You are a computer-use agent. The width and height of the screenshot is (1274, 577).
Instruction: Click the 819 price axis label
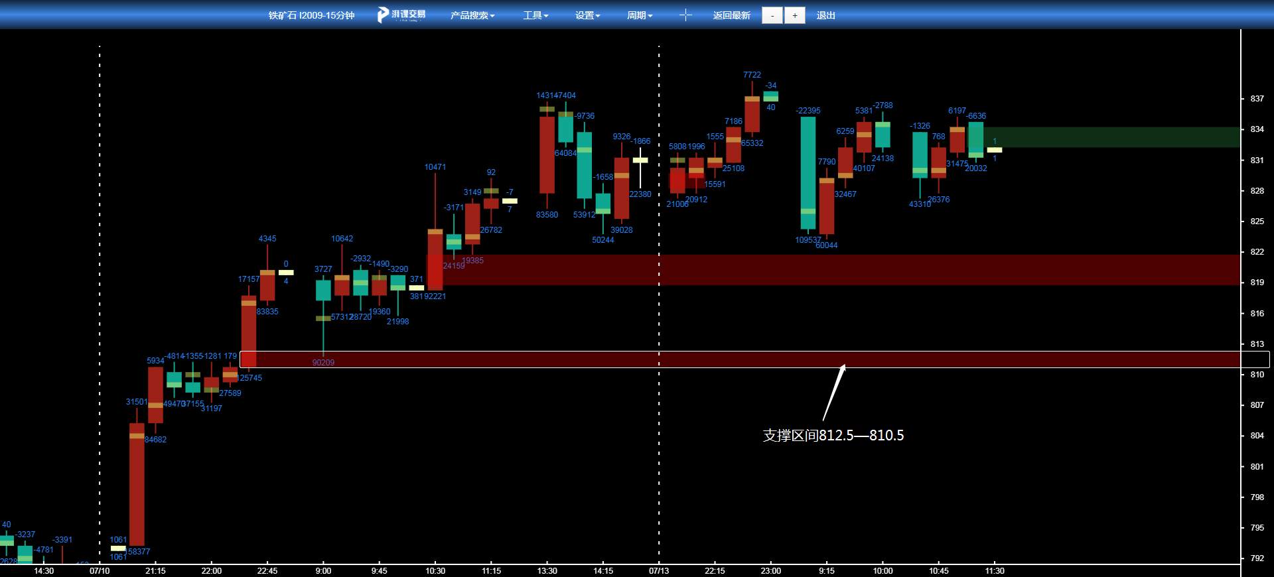[1257, 283]
